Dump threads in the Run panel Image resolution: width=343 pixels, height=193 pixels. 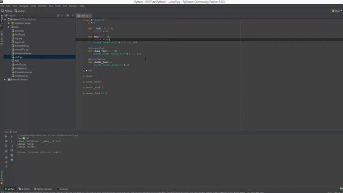tap(6, 151)
